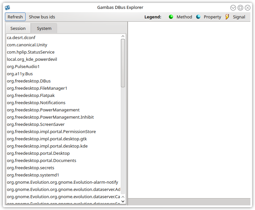Screen dimensions: 255x210
Task: Select org.freedesktop.systemd1 entry
Action: [x=63, y=175]
